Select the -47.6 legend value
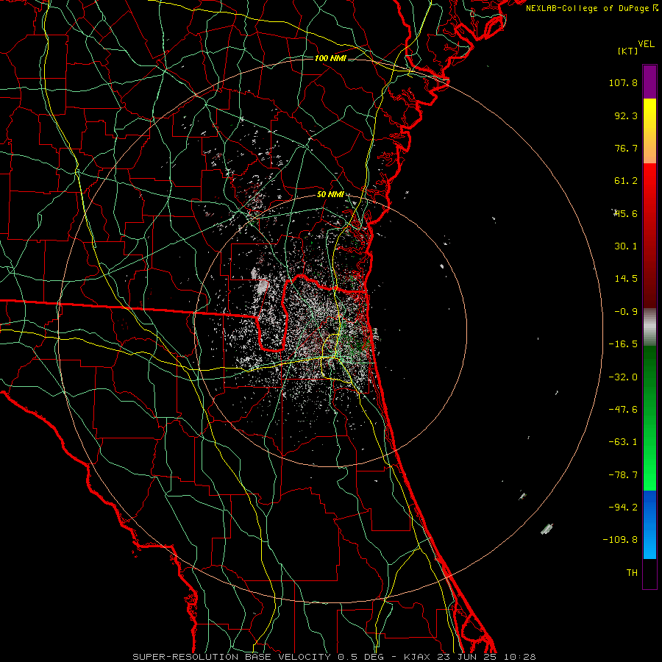Image resolution: width=662 pixels, height=662 pixels. tap(623, 410)
